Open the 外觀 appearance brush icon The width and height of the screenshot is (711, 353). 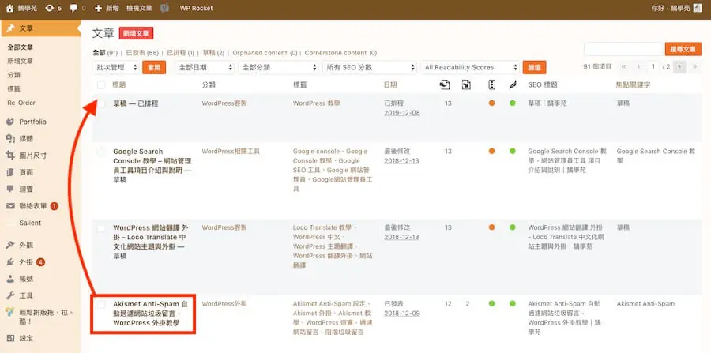click(10, 245)
